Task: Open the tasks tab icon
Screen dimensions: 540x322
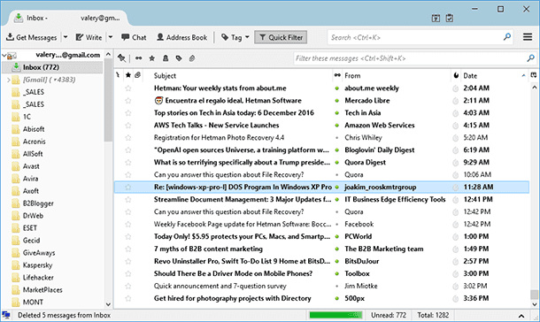Action: point(450,18)
